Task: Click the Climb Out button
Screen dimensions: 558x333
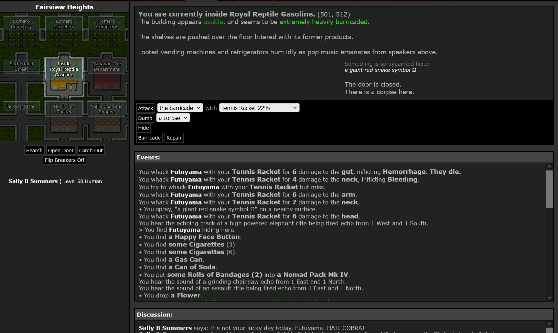Action: click(x=91, y=151)
